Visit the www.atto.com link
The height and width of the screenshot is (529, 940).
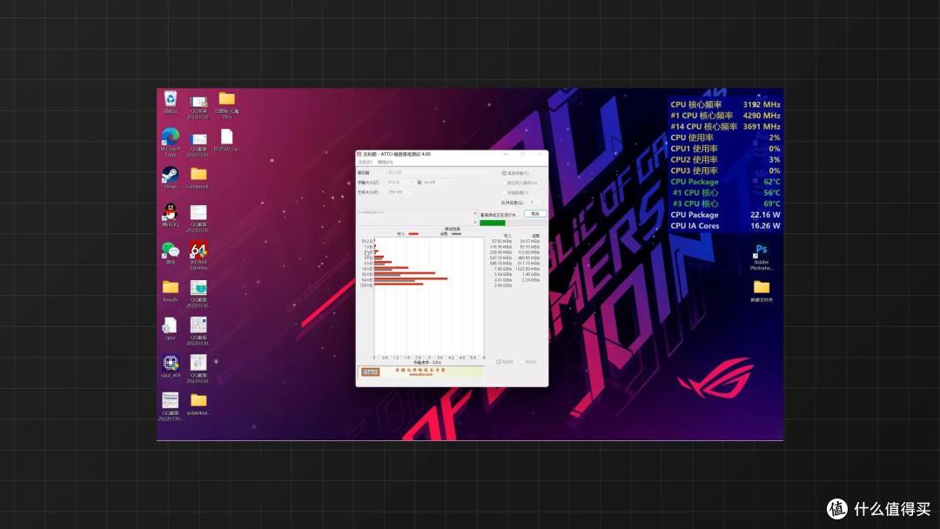tap(420, 374)
